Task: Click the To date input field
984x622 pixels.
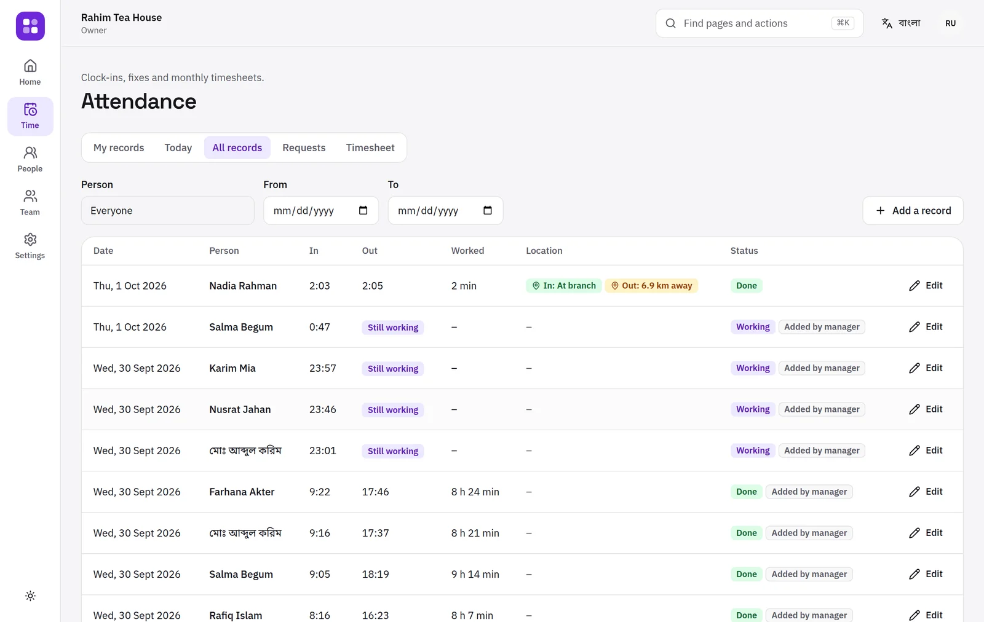Action: 445,211
